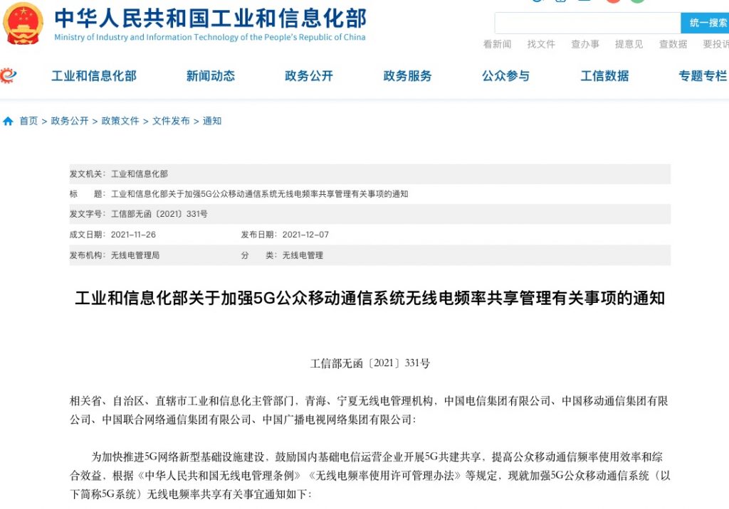Click the 发文机关 value 工业和信息化部
729x509 pixels.
pos(140,174)
